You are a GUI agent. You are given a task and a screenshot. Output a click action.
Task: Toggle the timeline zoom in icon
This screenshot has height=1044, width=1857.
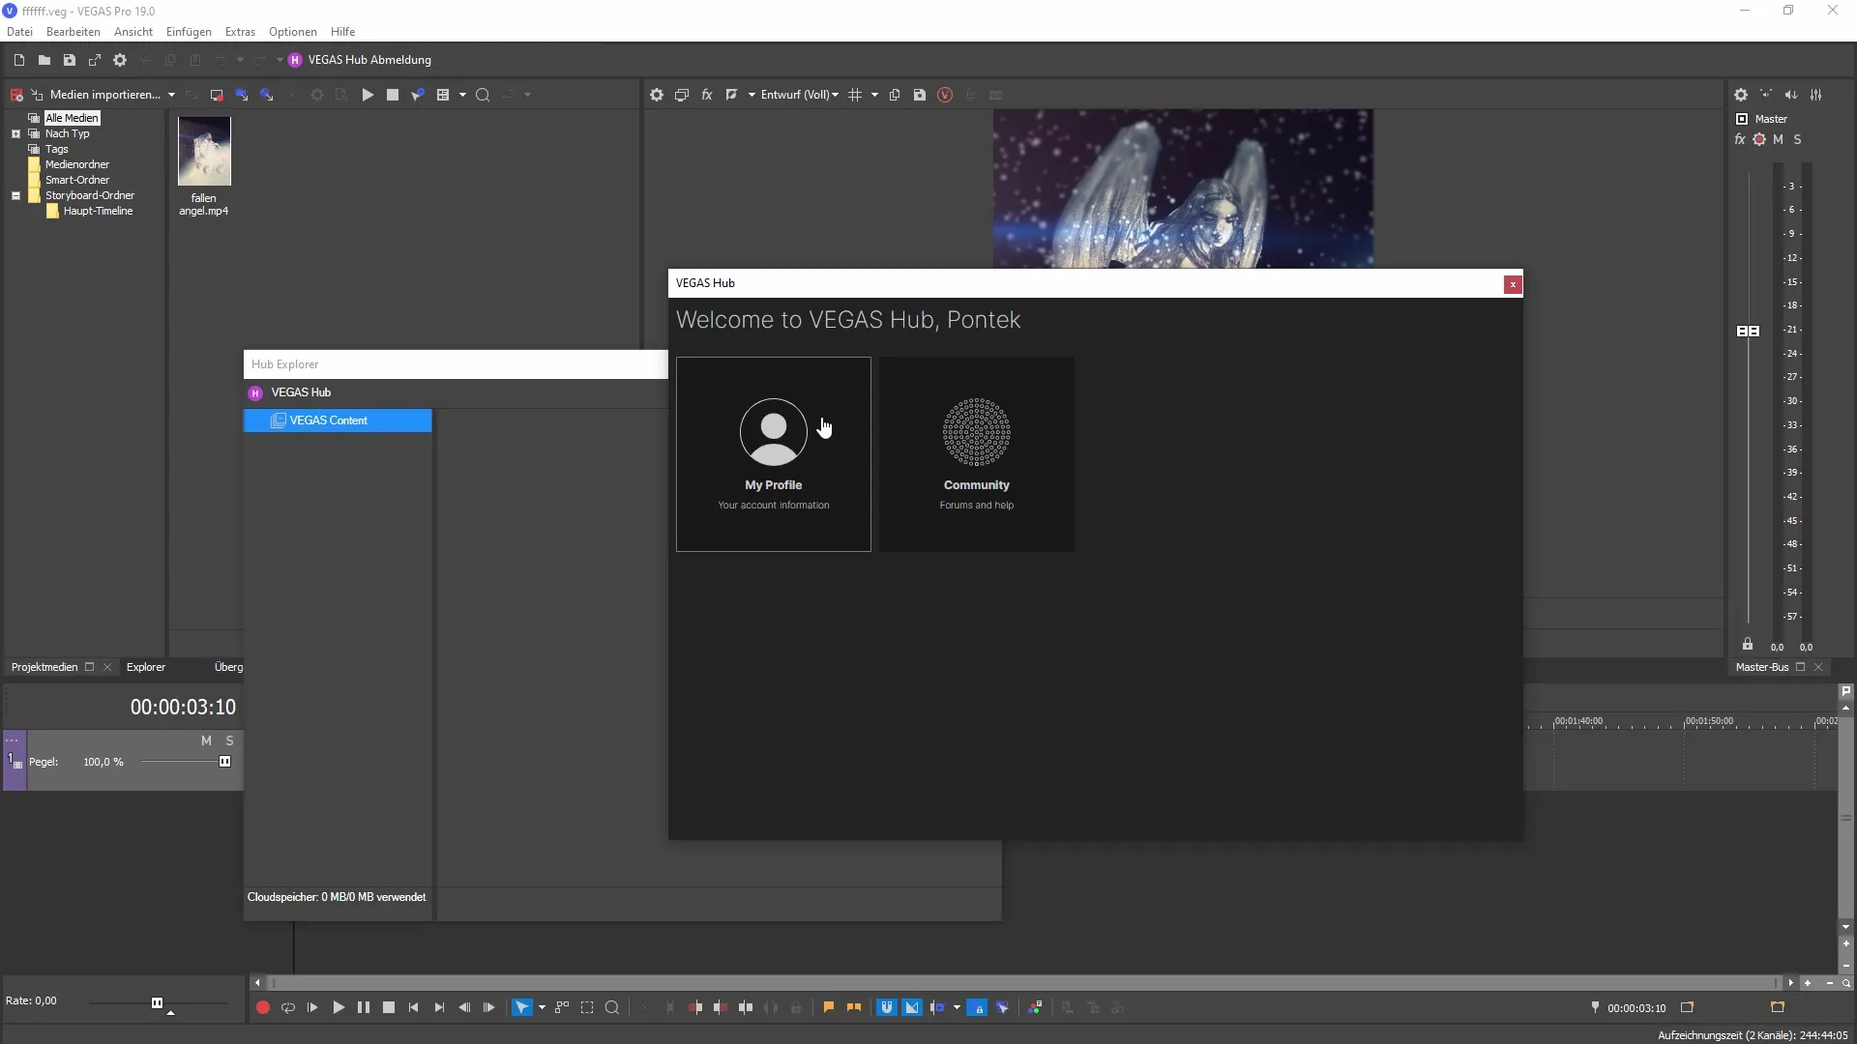[x=1806, y=983]
